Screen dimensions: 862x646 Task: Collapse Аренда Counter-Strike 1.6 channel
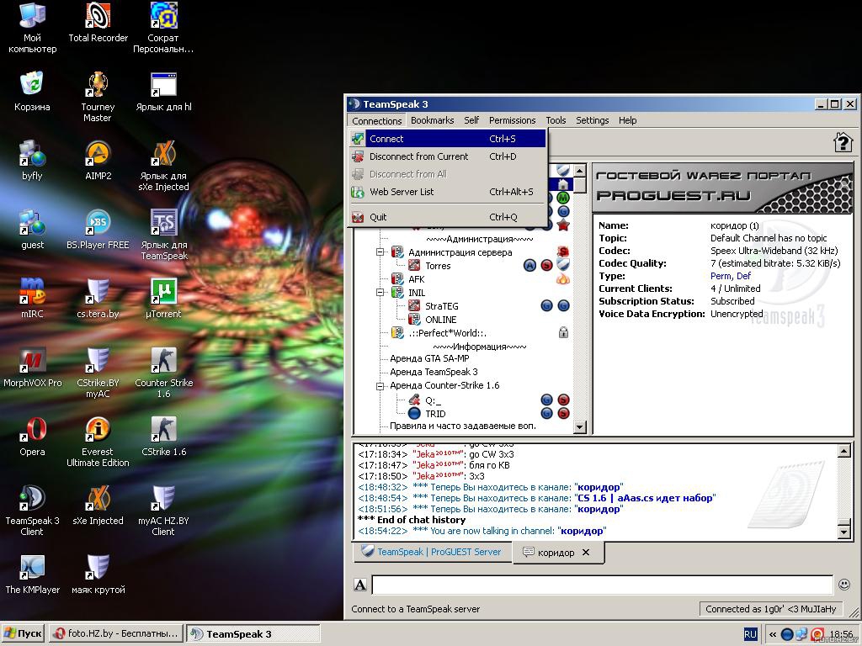point(380,385)
